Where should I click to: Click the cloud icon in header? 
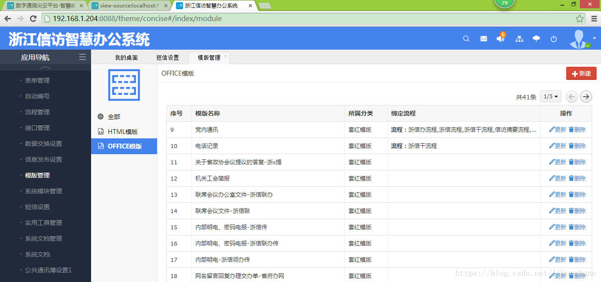[536, 39]
